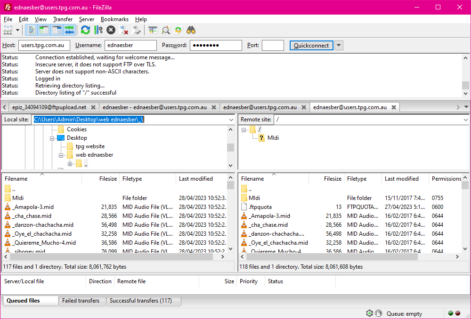This screenshot has height=319, width=471.
Task: Click the file icon of .ftpquota
Action: tap(244, 207)
